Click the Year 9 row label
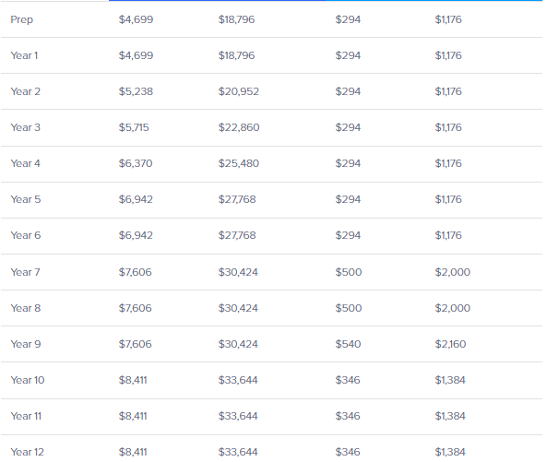The height and width of the screenshot is (462, 547). (x=26, y=344)
